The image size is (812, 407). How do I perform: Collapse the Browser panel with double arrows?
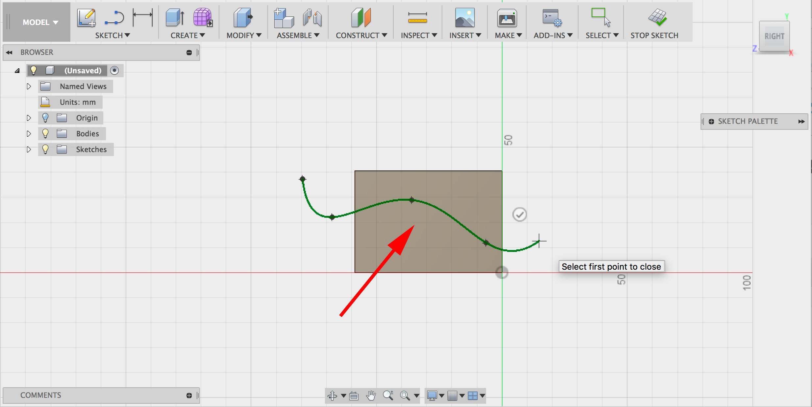tap(9, 53)
